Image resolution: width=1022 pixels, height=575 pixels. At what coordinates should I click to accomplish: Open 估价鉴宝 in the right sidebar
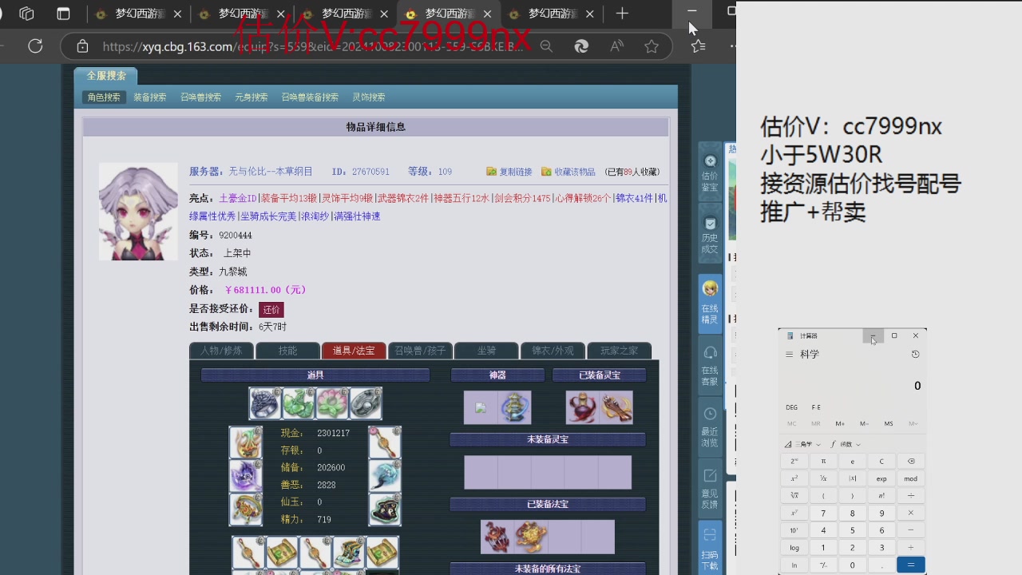click(710, 172)
